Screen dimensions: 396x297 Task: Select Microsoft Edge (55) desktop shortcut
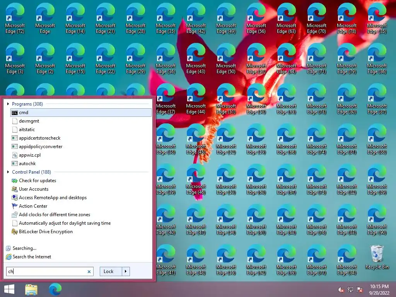pyautogui.click(x=226, y=259)
